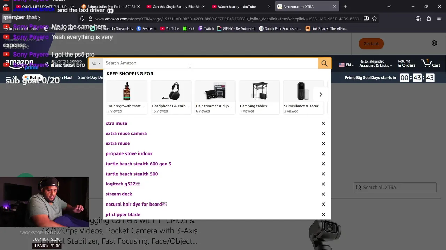This screenshot has width=446, height=250.
Task: Remove 'turtle beach stealth 500' suggestion
Action: click(x=323, y=174)
